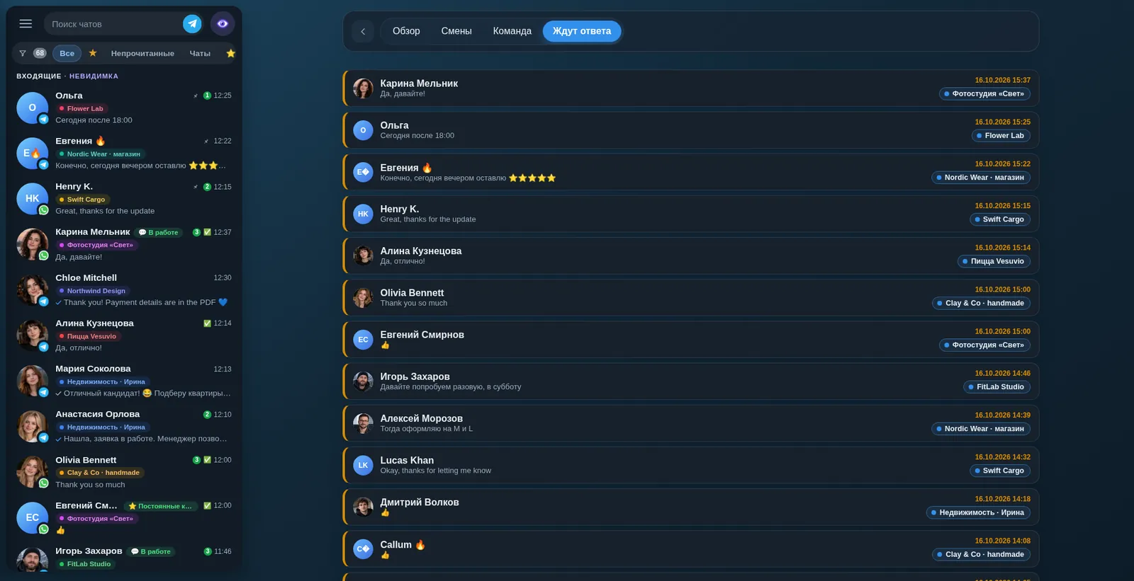Click the green checkmark on Алина Кузнецова chat
This screenshot has width=1134, height=581.
207,323
